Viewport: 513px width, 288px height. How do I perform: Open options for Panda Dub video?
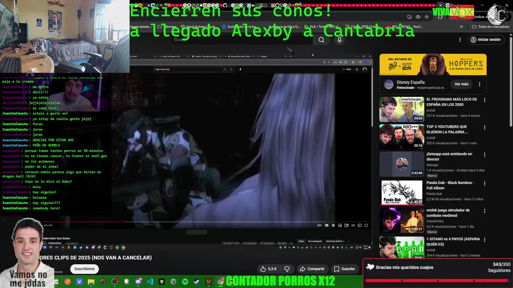pyautogui.click(x=485, y=184)
